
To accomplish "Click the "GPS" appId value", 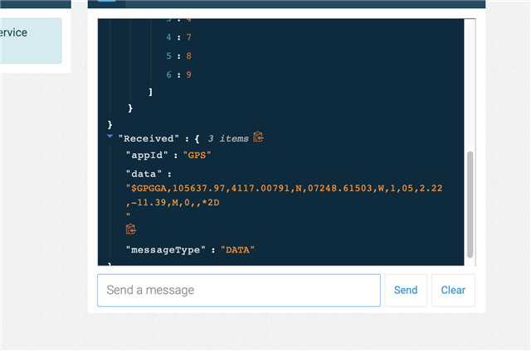I will point(197,156).
